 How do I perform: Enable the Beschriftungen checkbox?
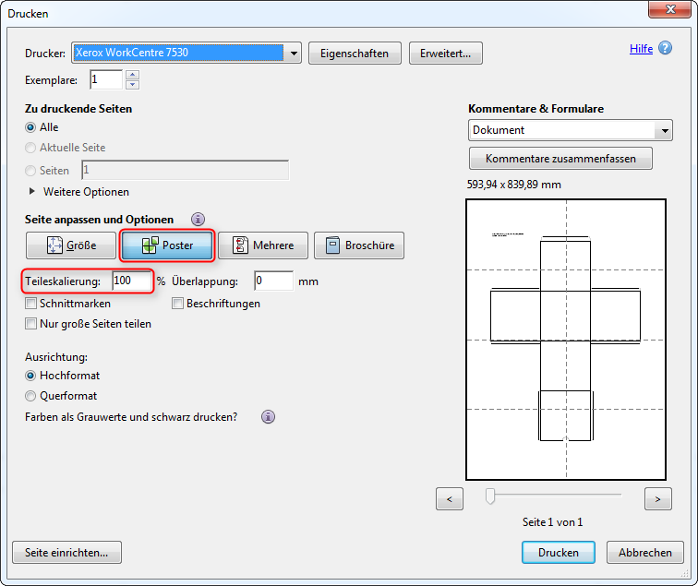177,304
